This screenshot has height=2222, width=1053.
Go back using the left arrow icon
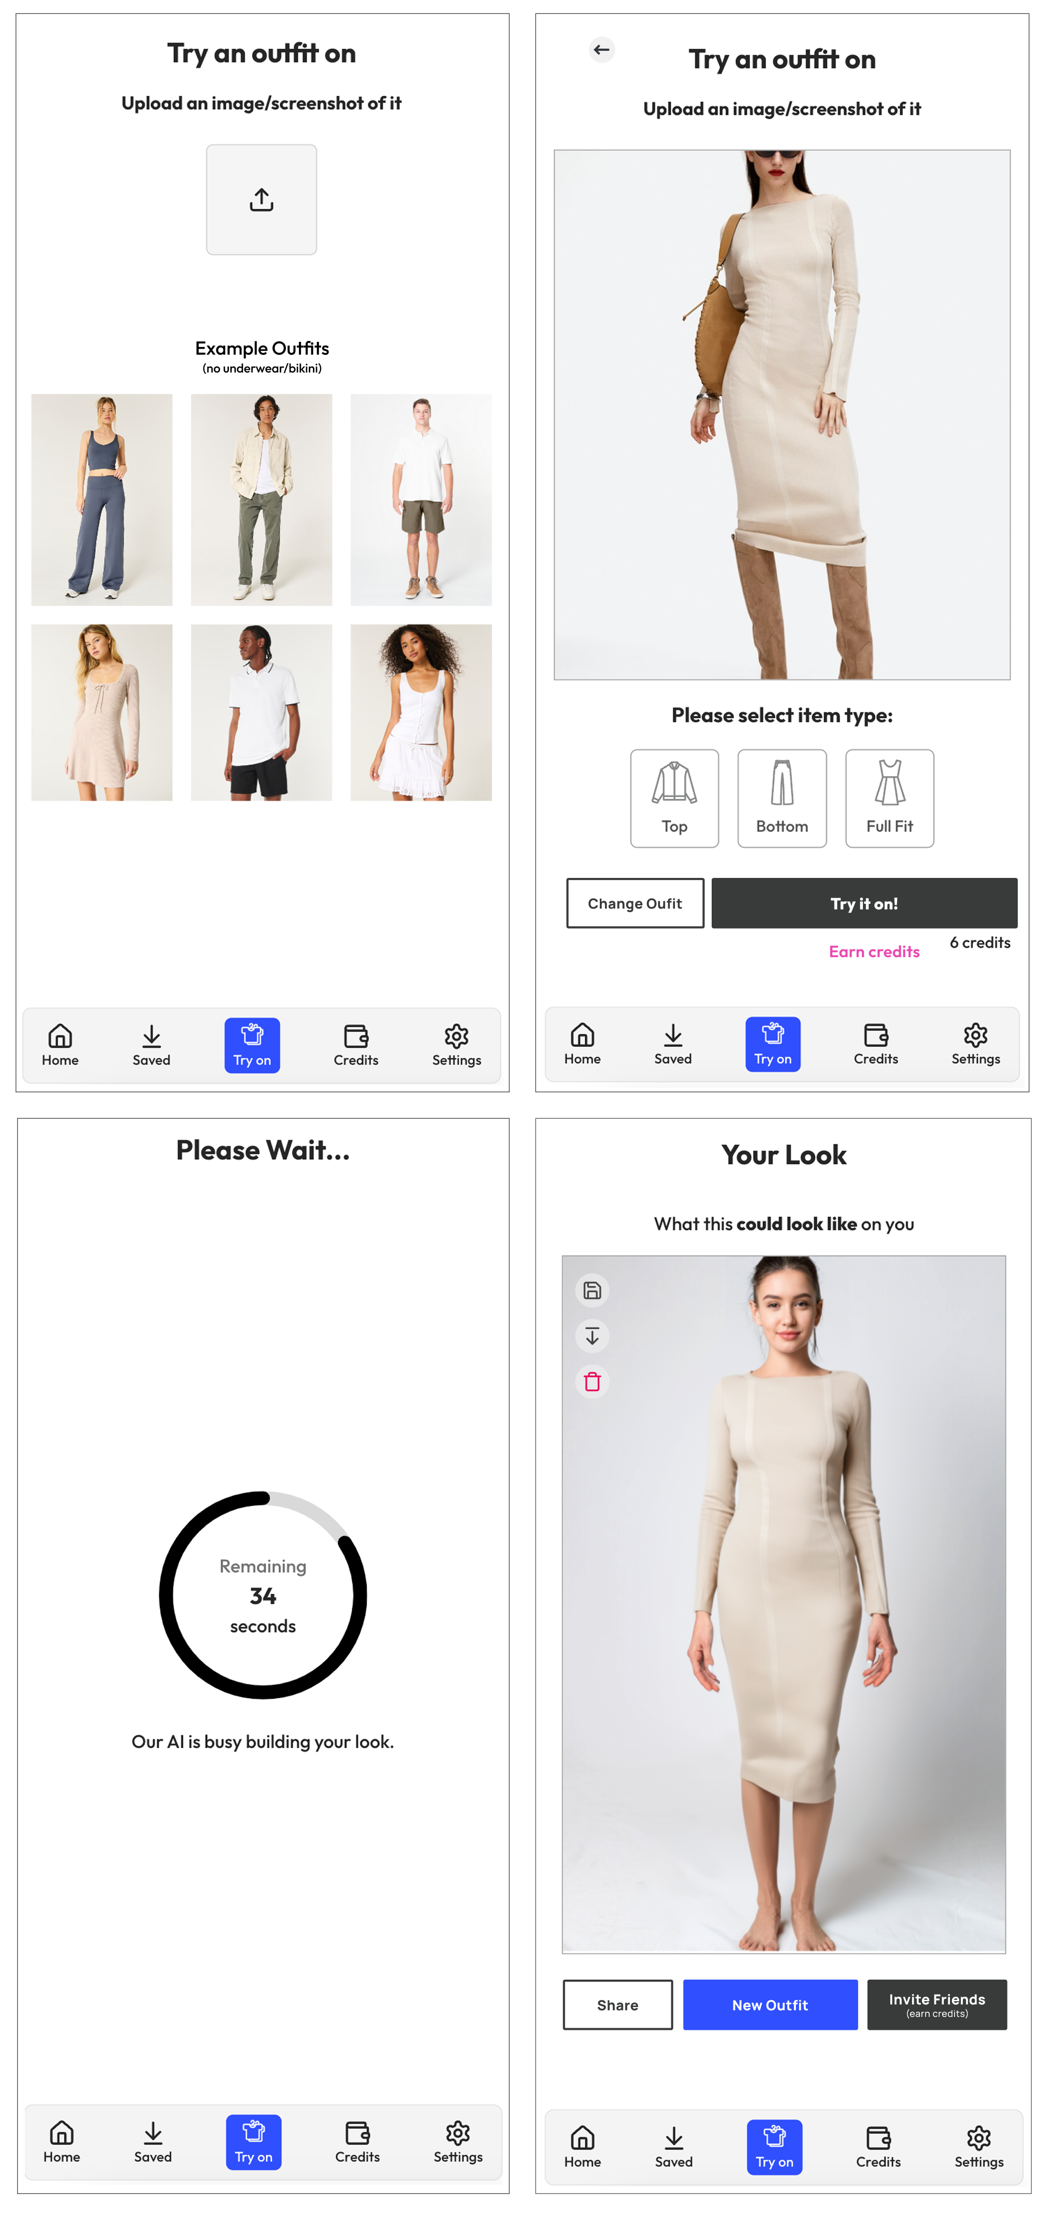point(602,49)
